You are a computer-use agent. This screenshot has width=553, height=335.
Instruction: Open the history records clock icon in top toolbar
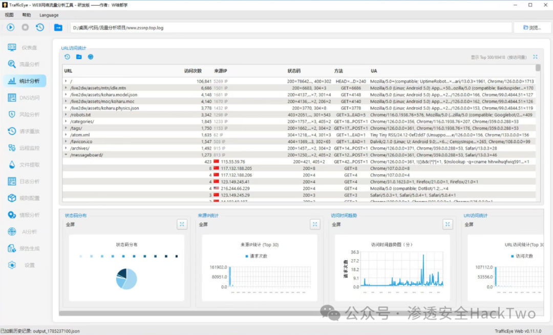(x=40, y=27)
